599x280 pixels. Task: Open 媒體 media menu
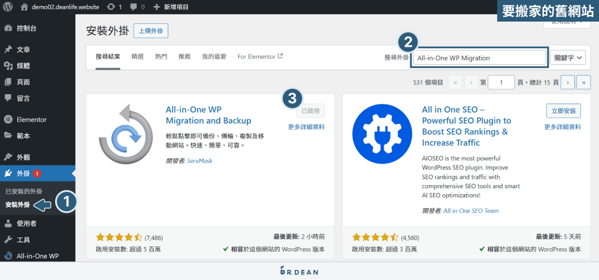coord(37,66)
